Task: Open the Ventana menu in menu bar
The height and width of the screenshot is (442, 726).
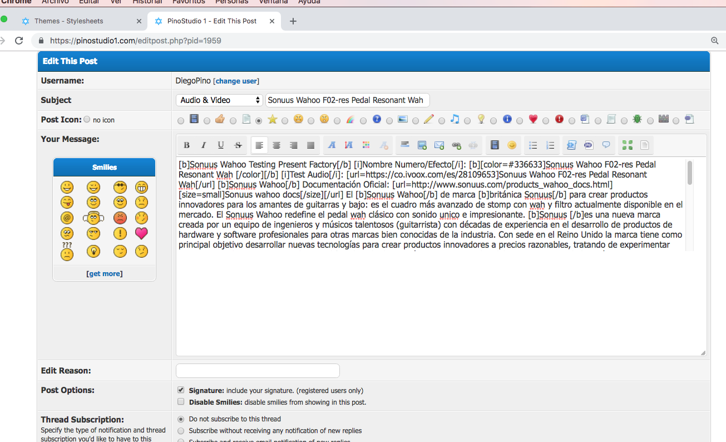Action: [273, 2]
